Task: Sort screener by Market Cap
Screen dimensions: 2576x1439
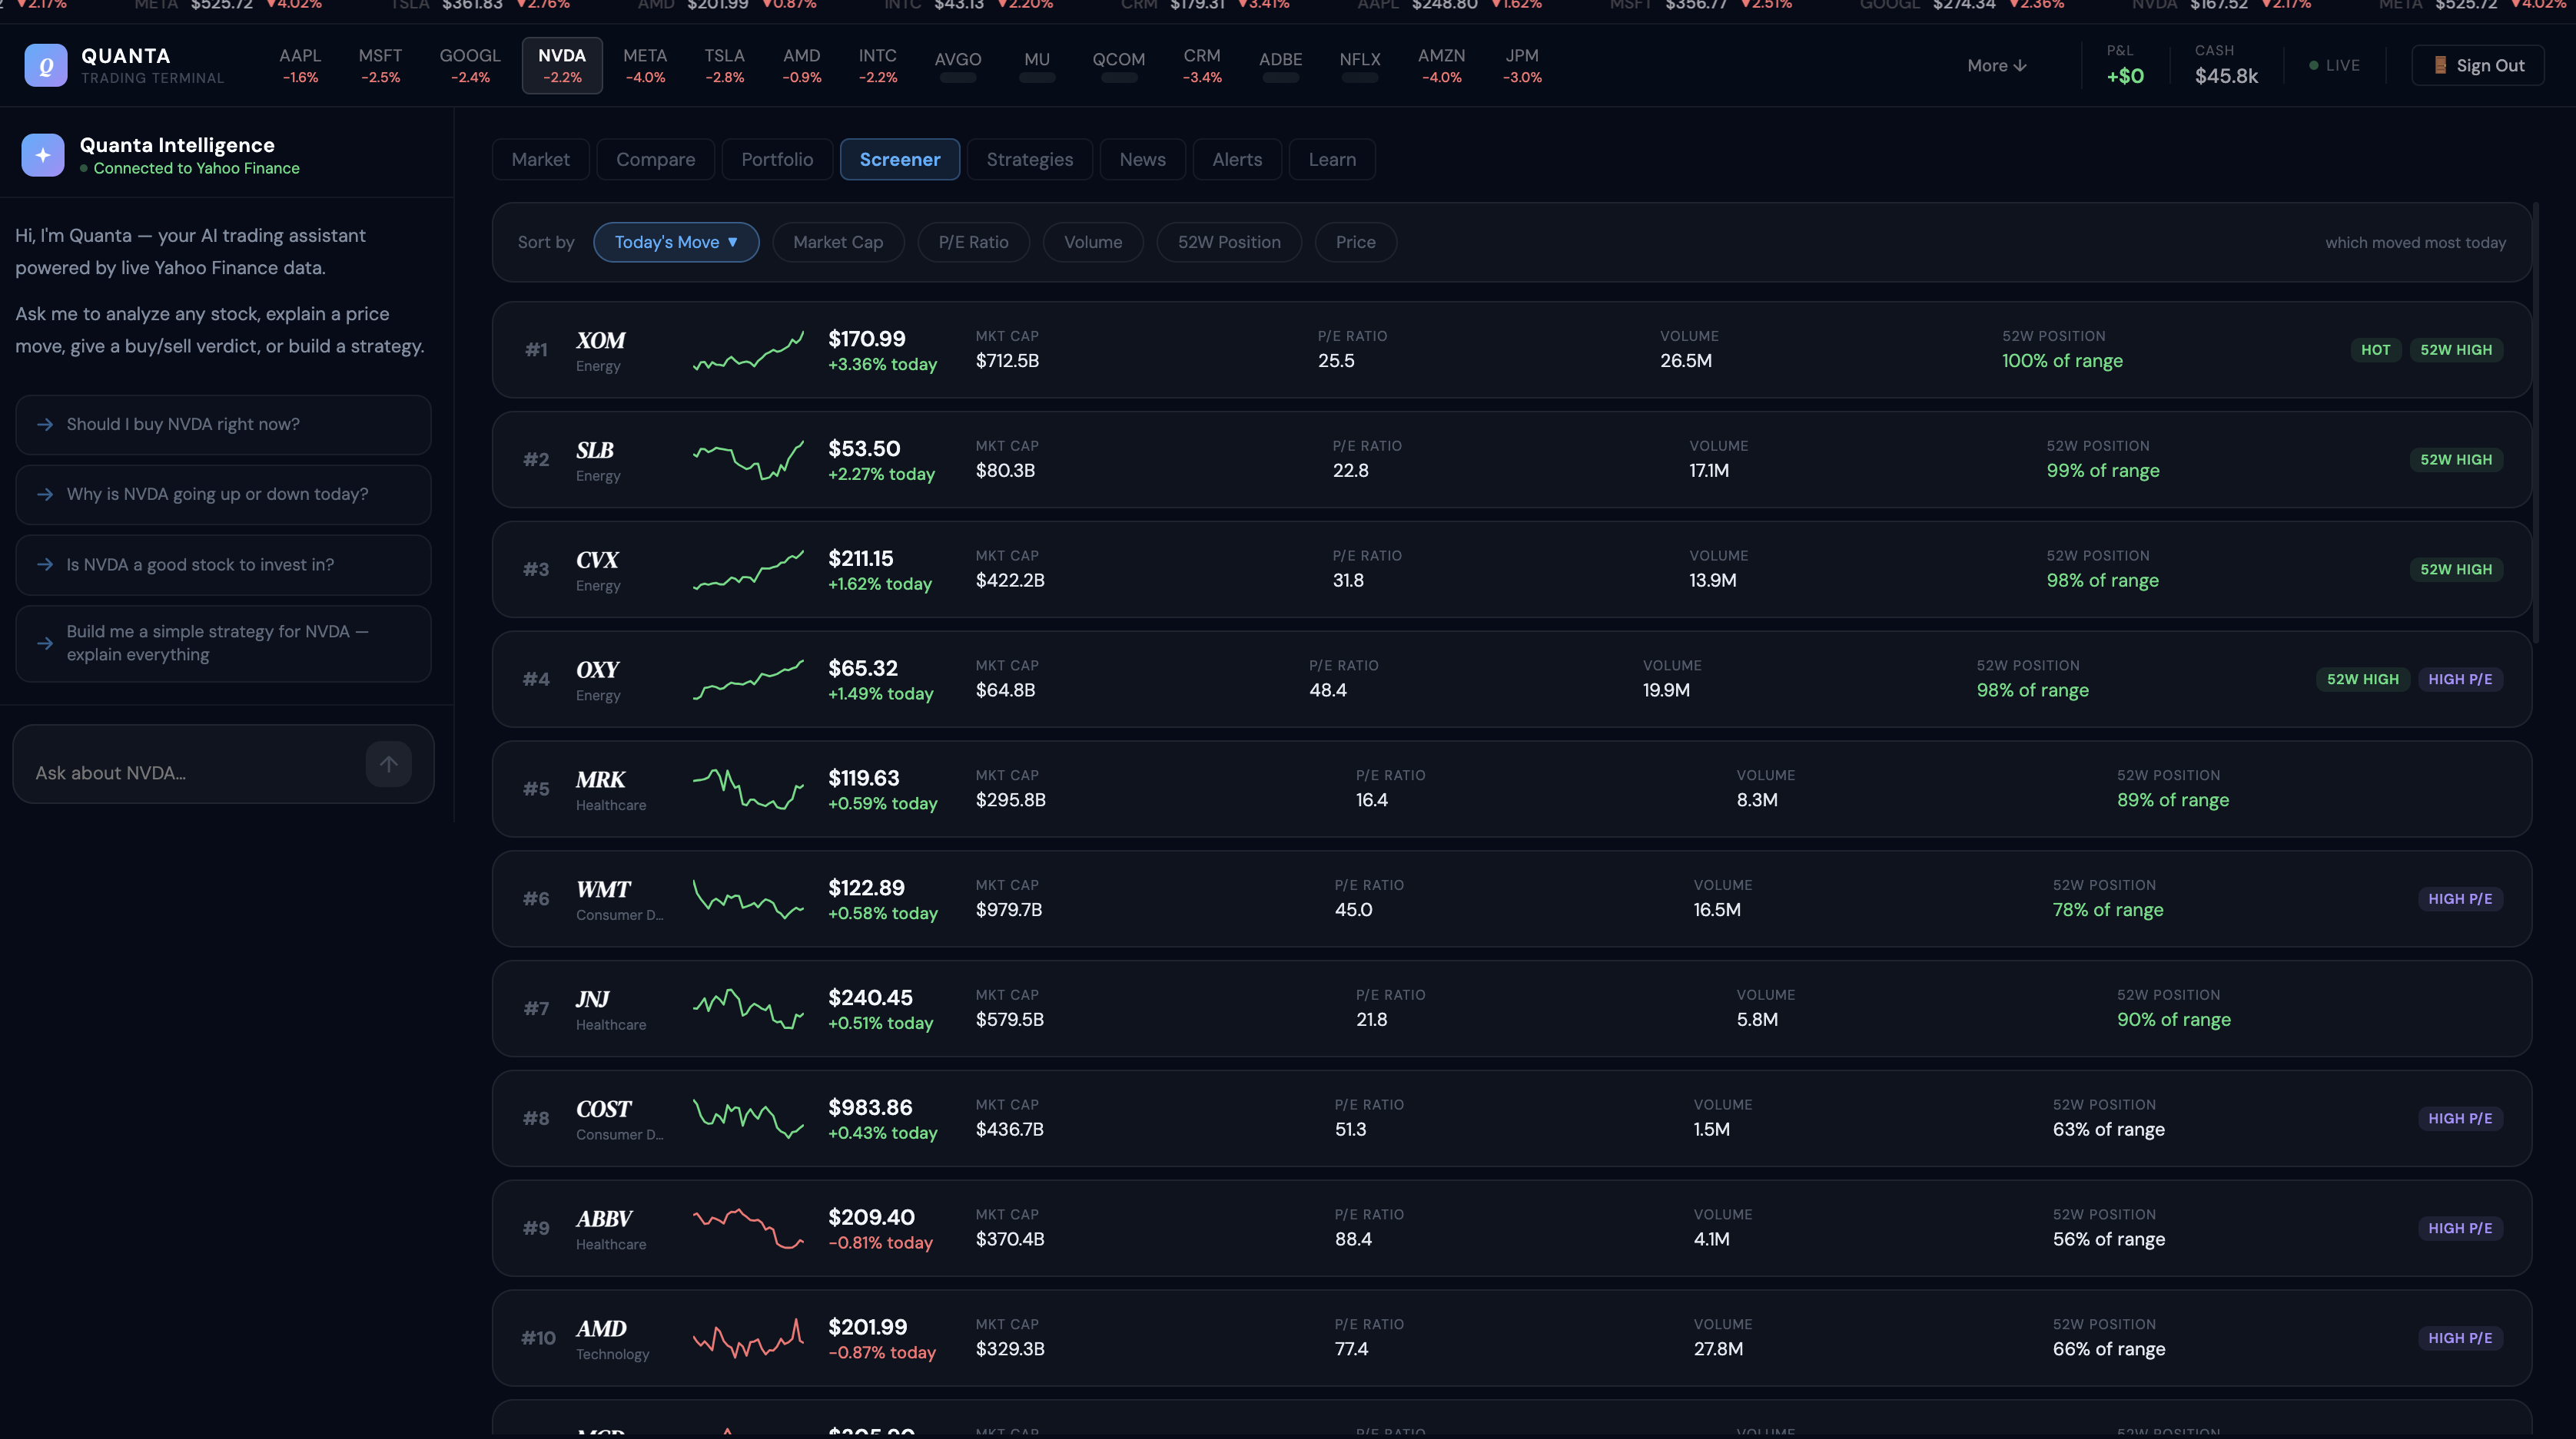Action: tap(837, 242)
